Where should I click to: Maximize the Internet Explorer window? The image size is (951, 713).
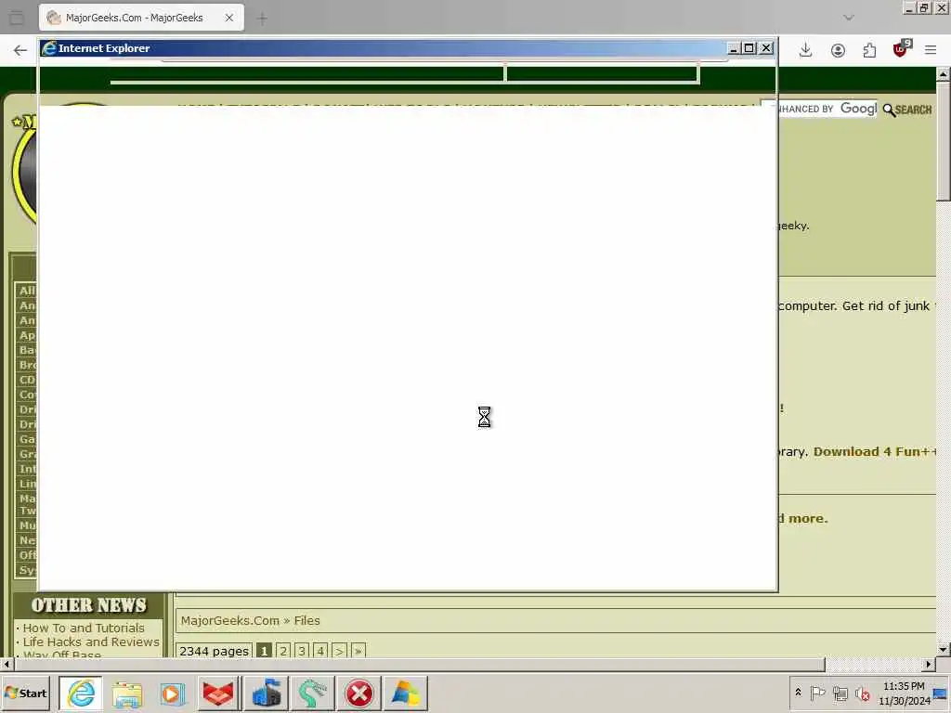(x=749, y=48)
